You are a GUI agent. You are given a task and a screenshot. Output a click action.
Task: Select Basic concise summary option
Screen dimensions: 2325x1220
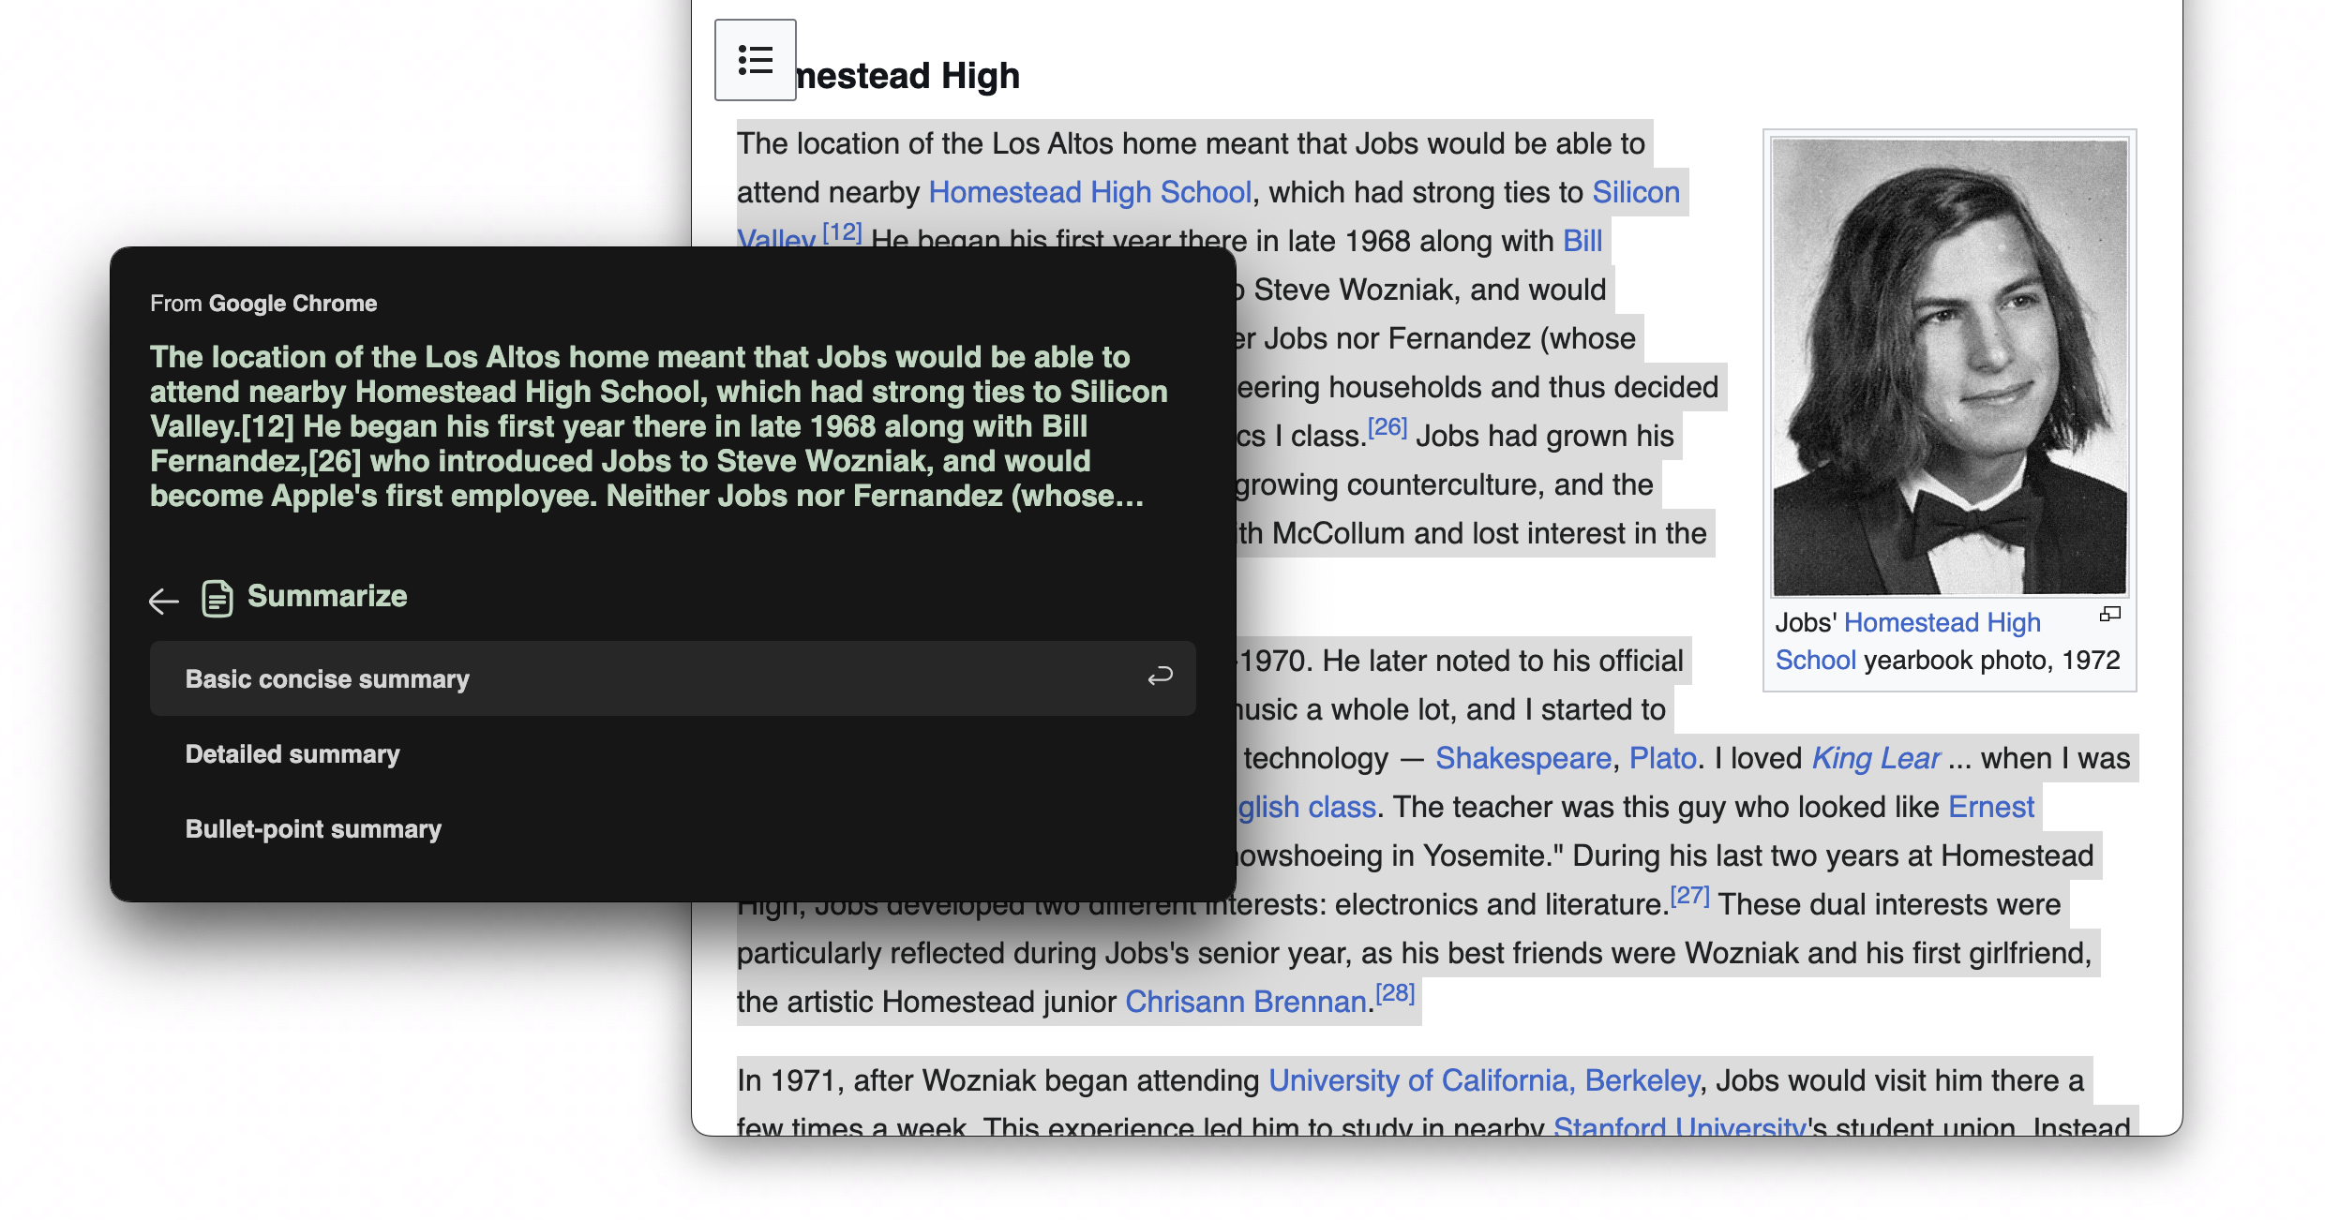click(x=672, y=678)
